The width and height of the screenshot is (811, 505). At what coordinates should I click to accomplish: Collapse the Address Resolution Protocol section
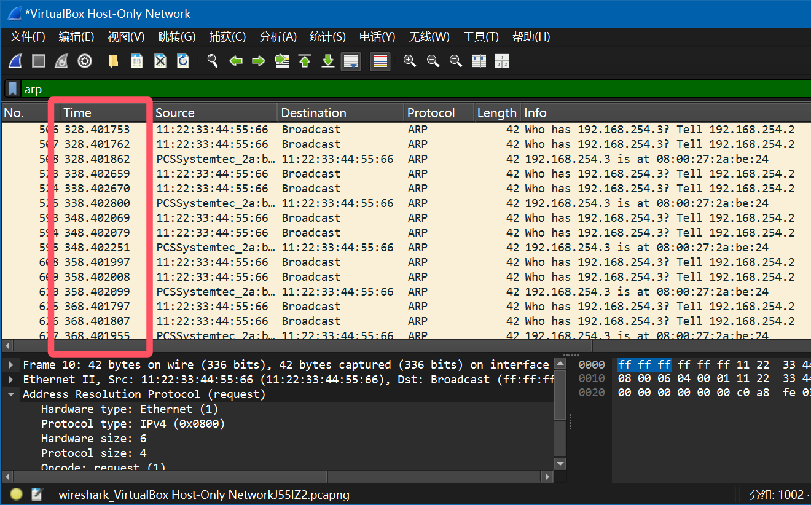click(11, 394)
